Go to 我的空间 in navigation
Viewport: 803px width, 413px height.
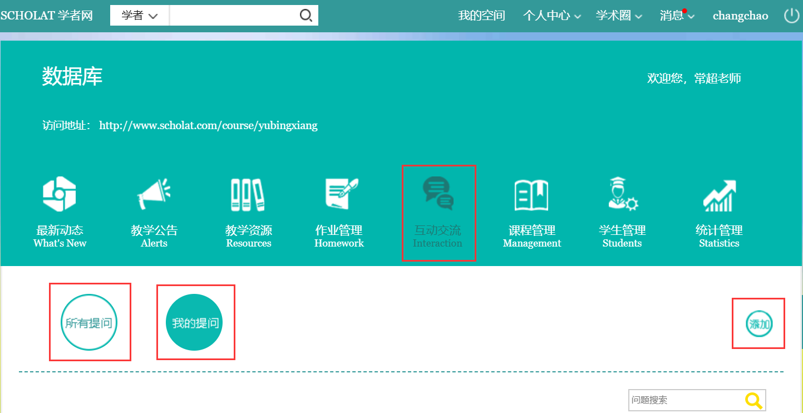(481, 16)
